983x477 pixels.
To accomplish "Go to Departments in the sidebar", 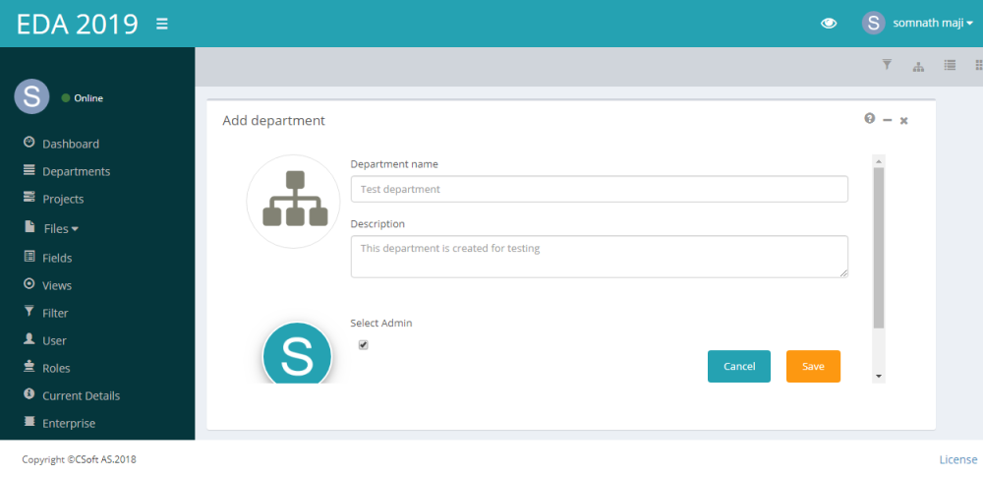I will [x=76, y=171].
